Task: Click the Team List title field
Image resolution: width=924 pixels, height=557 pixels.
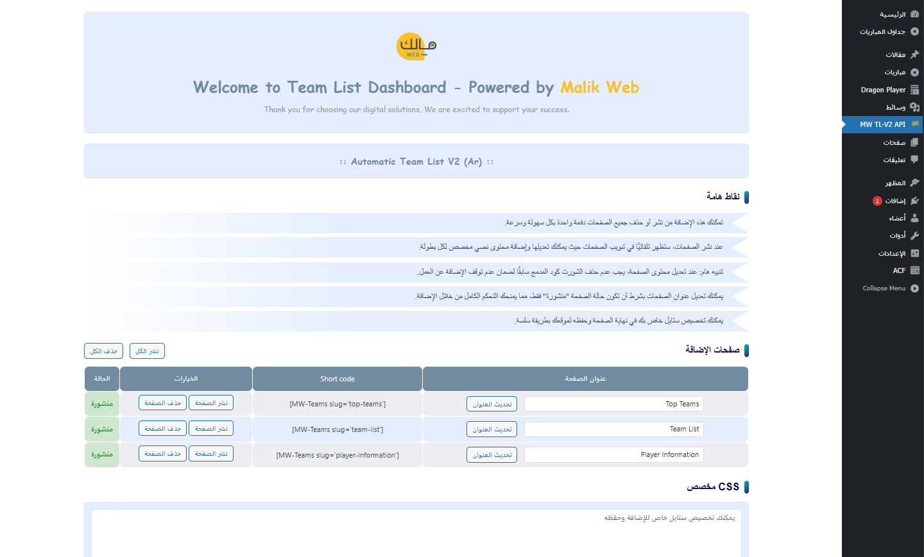Action: pos(614,429)
